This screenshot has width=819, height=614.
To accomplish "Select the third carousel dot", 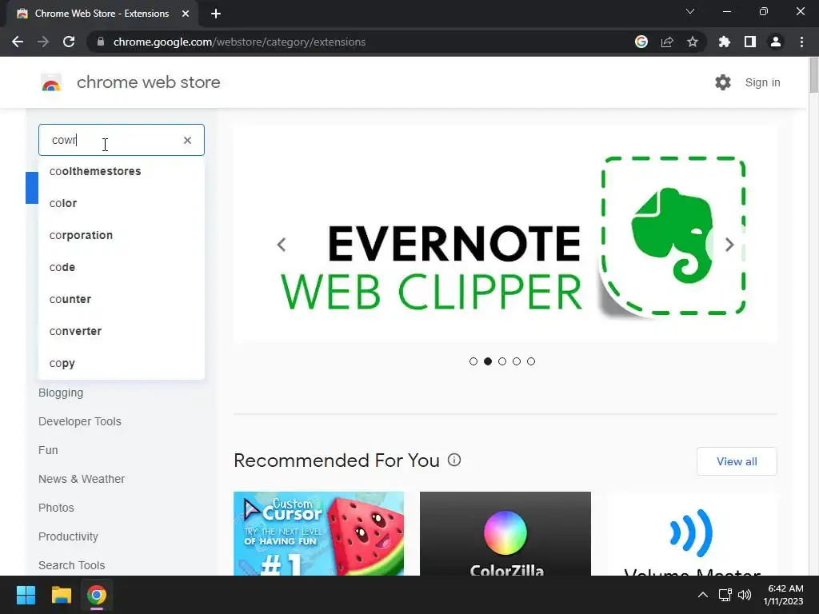I will [502, 361].
